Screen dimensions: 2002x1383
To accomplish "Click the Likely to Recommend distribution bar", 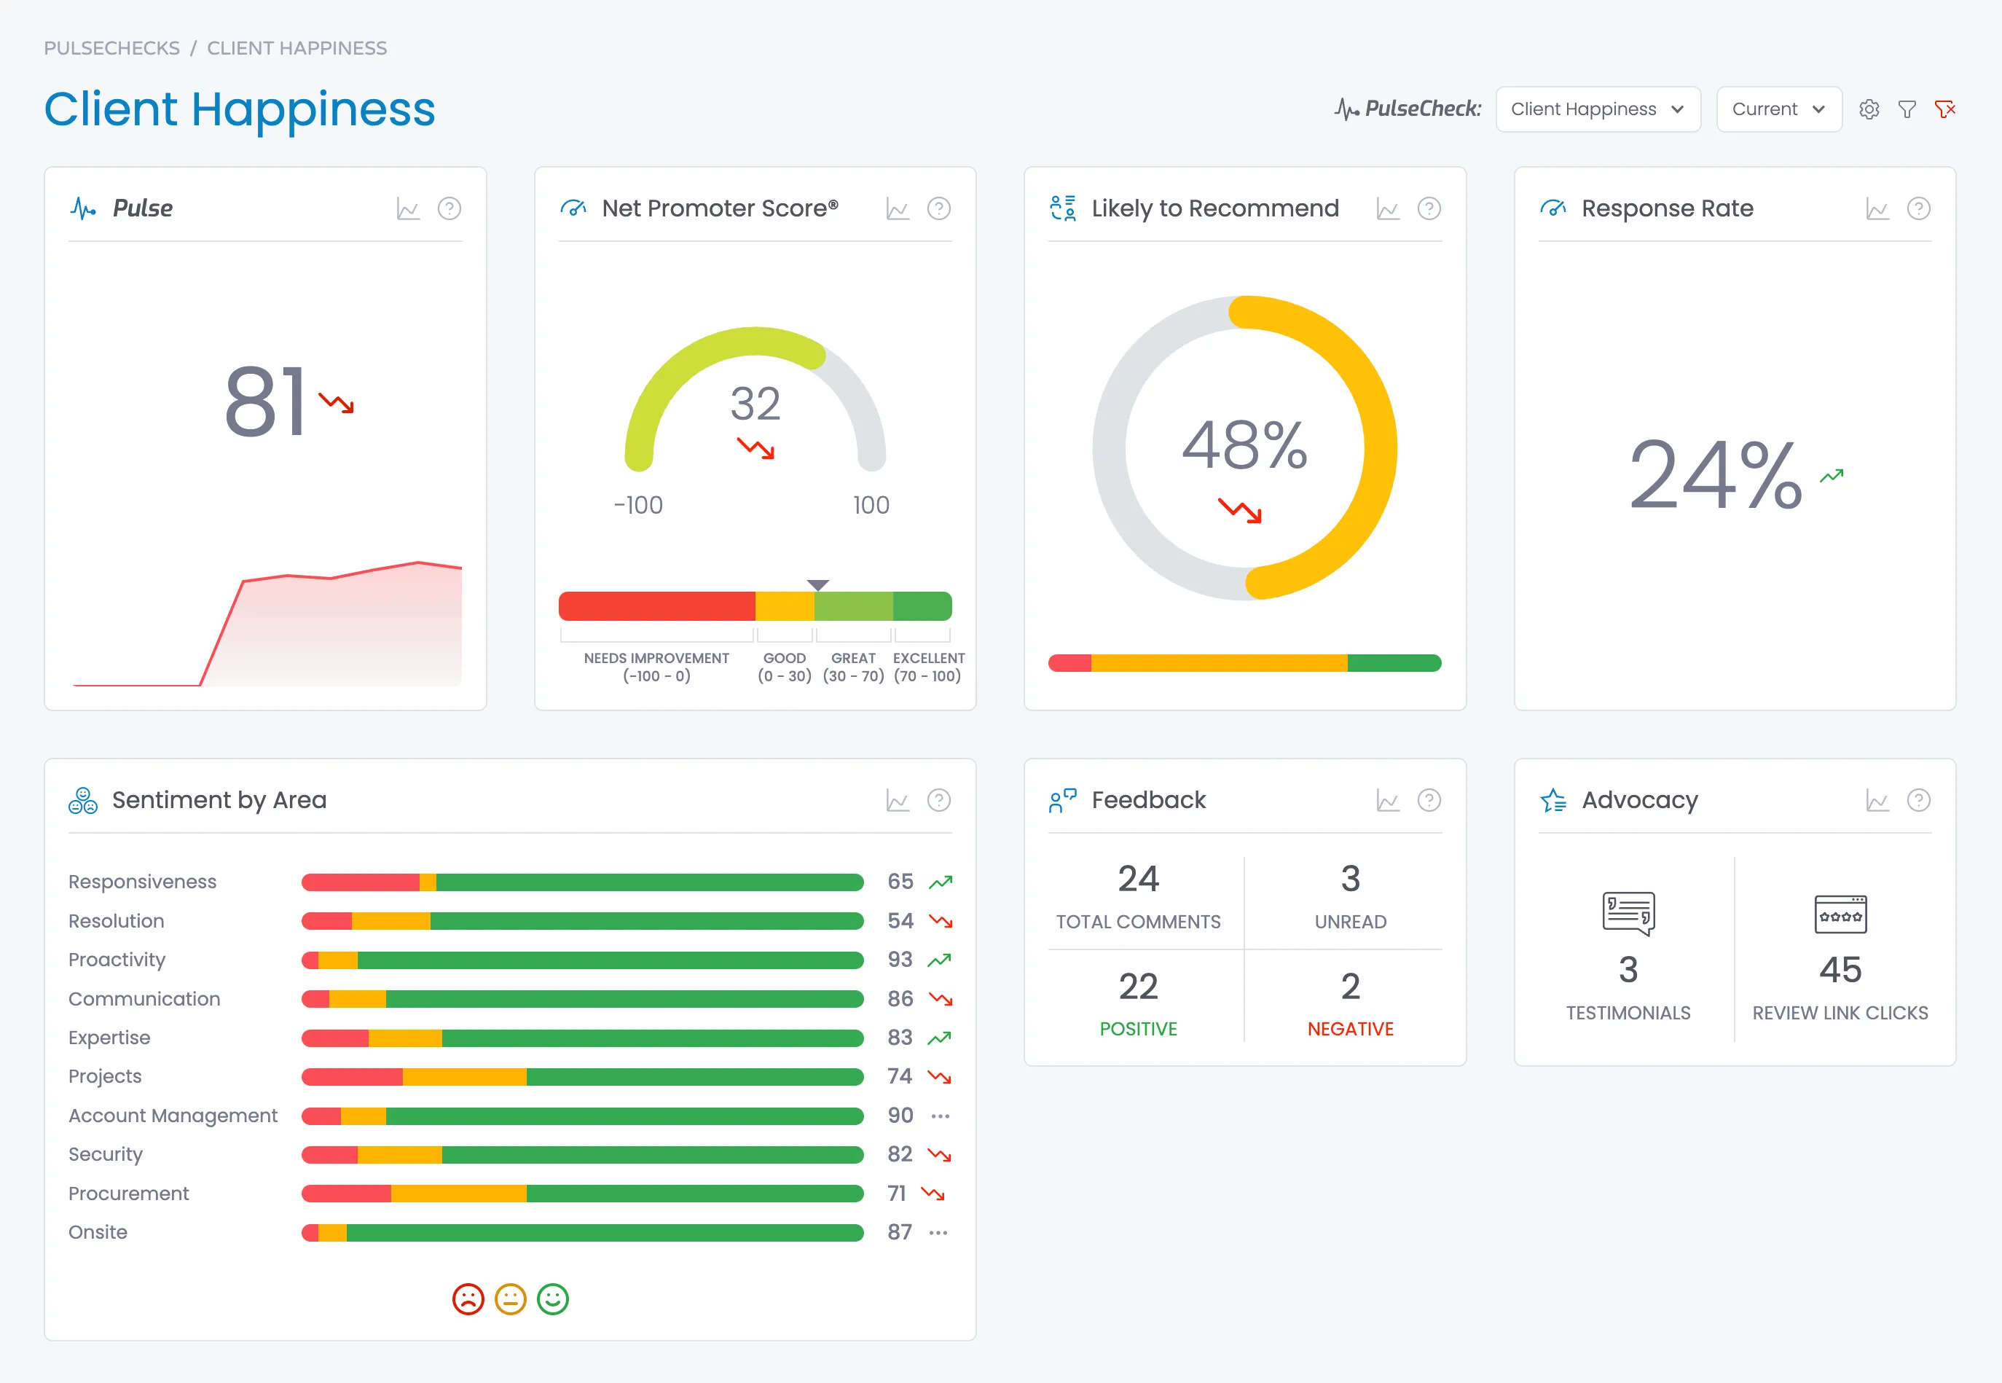I will (x=1245, y=663).
